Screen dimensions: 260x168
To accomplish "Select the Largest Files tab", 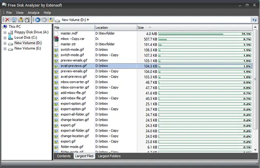I will pos(84,156).
